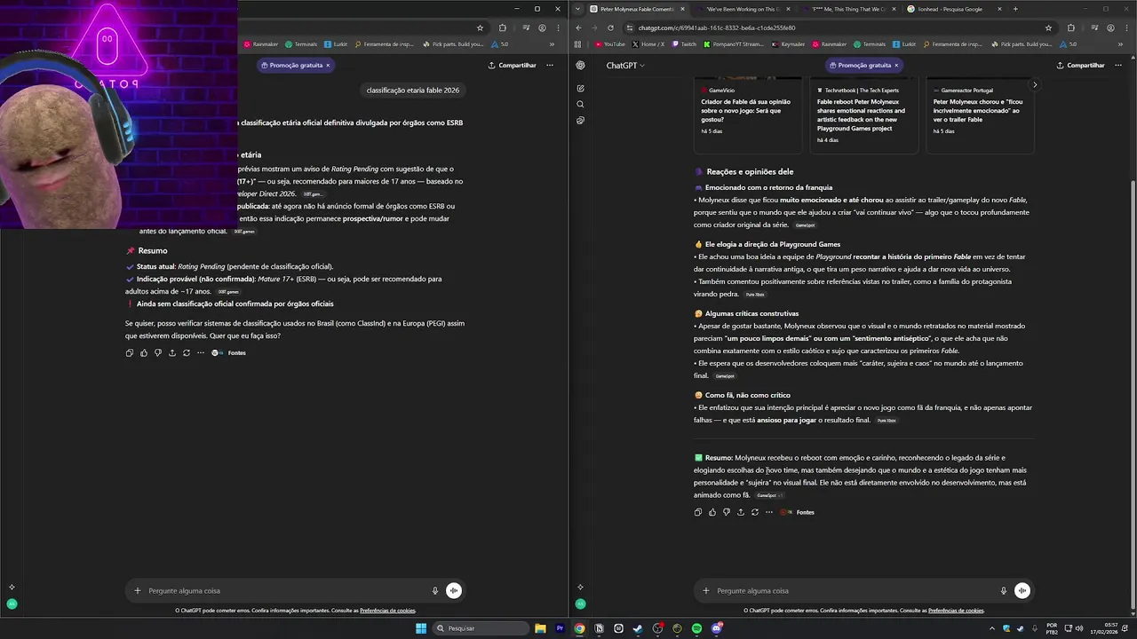
Task: Open the three-dot menu beside right Compartilhar
Action: (x=1118, y=65)
